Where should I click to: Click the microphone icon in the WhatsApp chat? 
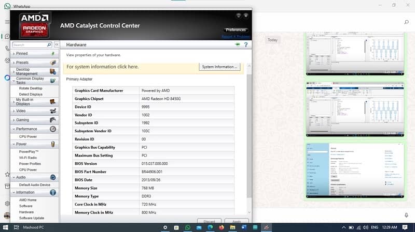tap(406, 215)
